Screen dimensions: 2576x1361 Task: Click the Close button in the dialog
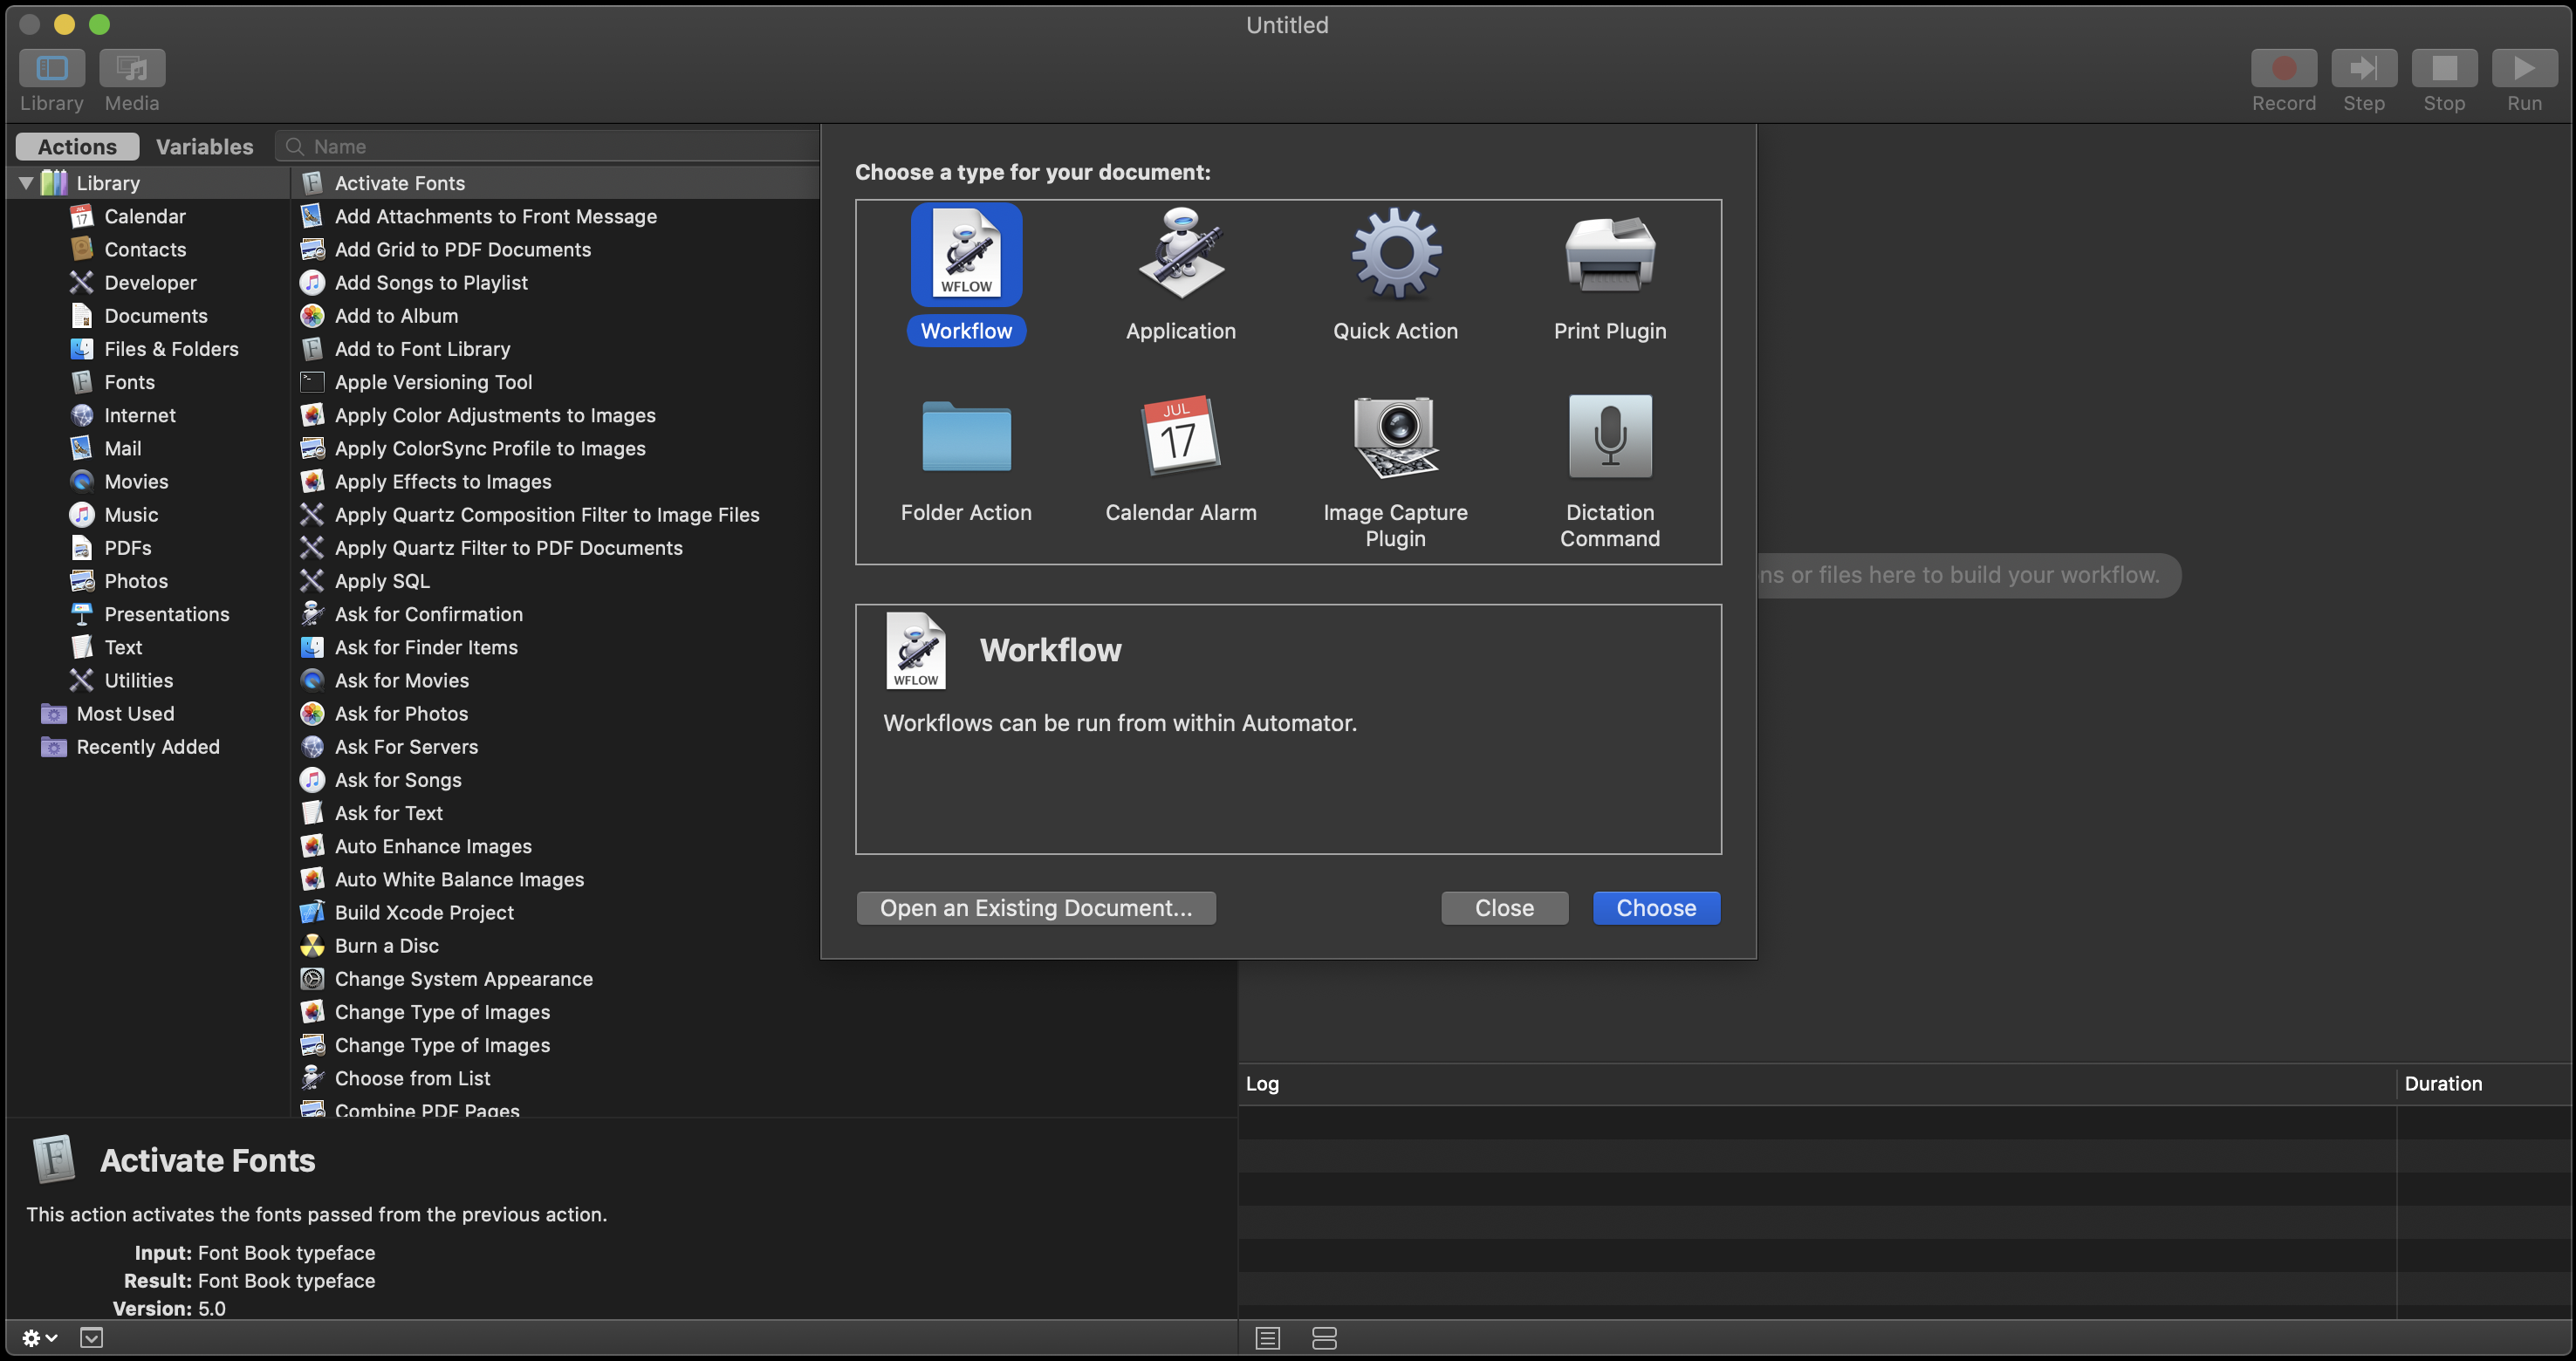(x=1504, y=907)
